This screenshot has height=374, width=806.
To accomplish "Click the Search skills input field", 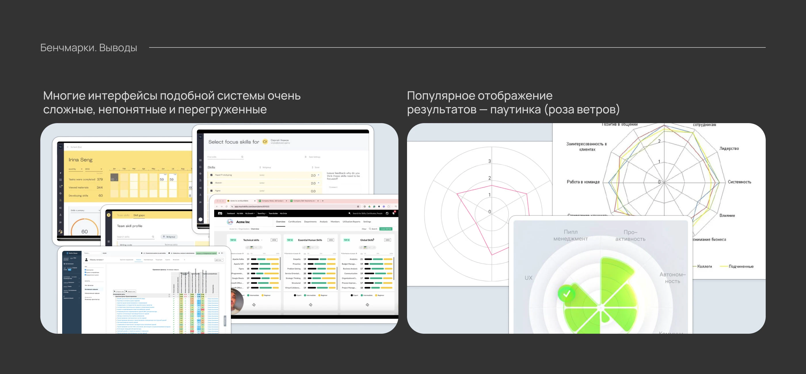I will [133, 237].
